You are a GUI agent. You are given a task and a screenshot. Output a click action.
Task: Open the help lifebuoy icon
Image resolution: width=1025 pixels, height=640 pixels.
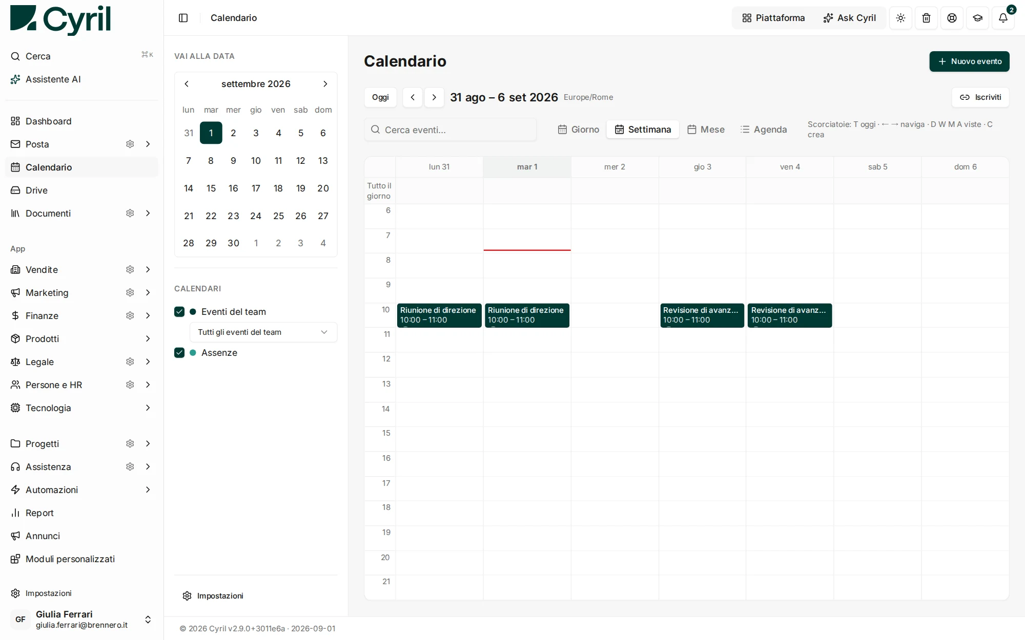[x=952, y=18]
